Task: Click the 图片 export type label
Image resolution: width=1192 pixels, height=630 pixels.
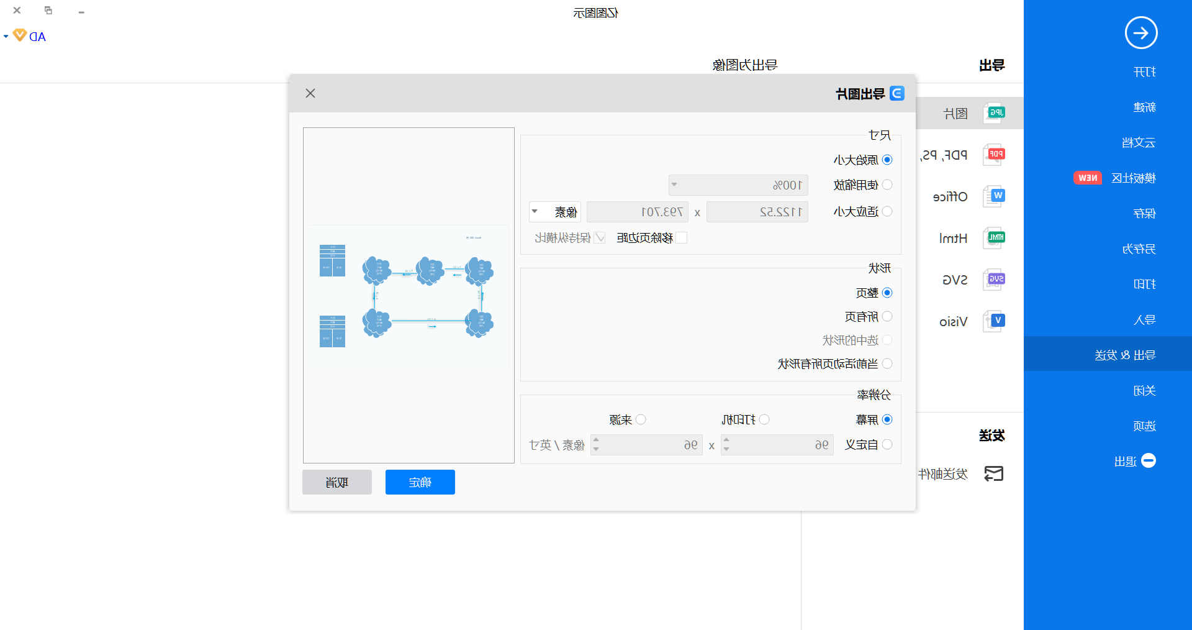Action: coord(955,114)
